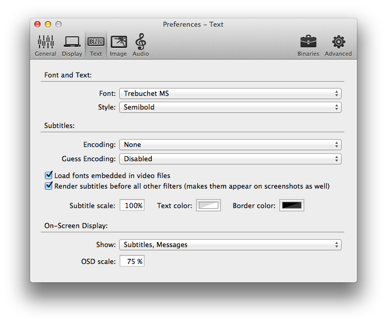Open the Binaries briefcase pane
387x324 pixels.
point(308,45)
